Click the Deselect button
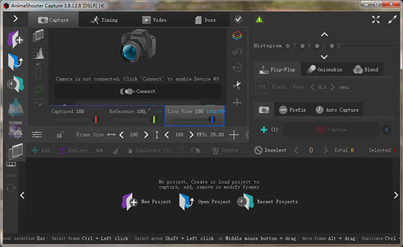Screen dimensions: 403x247 pos(270,150)
